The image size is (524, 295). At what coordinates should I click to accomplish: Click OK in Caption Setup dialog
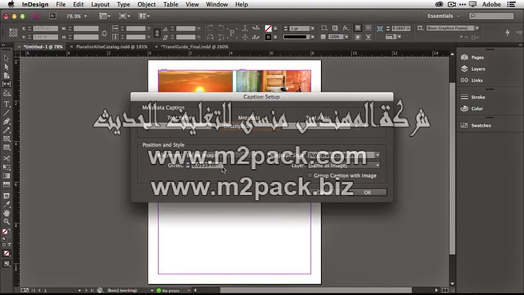(x=368, y=192)
